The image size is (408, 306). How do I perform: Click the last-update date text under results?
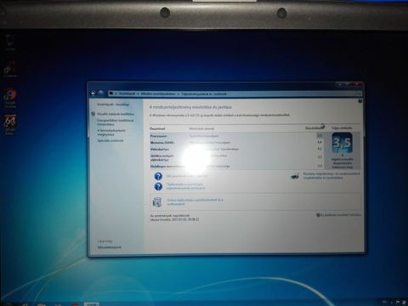pyautogui.click(x=174, y=219)
